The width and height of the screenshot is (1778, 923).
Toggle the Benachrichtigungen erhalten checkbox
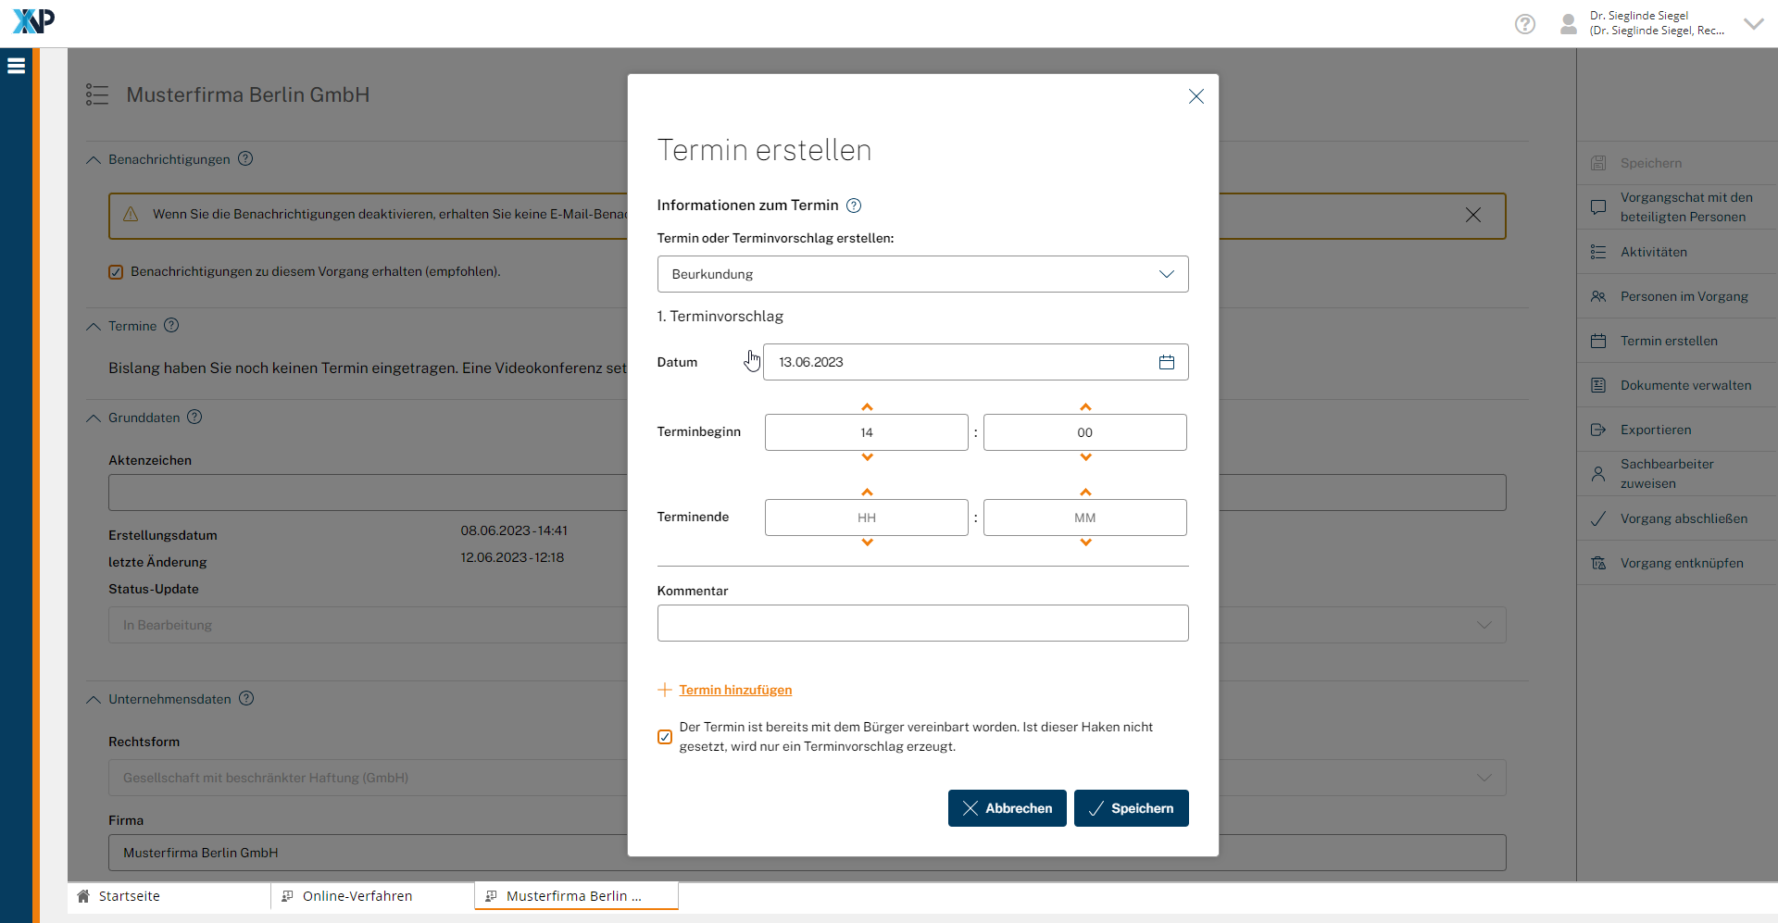point(116,272)
